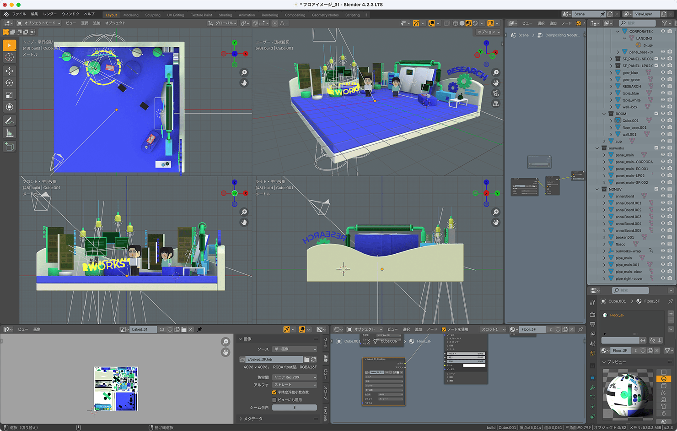The height and width of the screenshot is (431, 677).
Task: Reload the baked_3F.hdr image
Action: tap(314, 360)
